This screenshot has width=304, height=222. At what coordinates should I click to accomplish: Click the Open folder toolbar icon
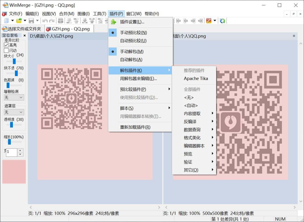coord(19,21)
